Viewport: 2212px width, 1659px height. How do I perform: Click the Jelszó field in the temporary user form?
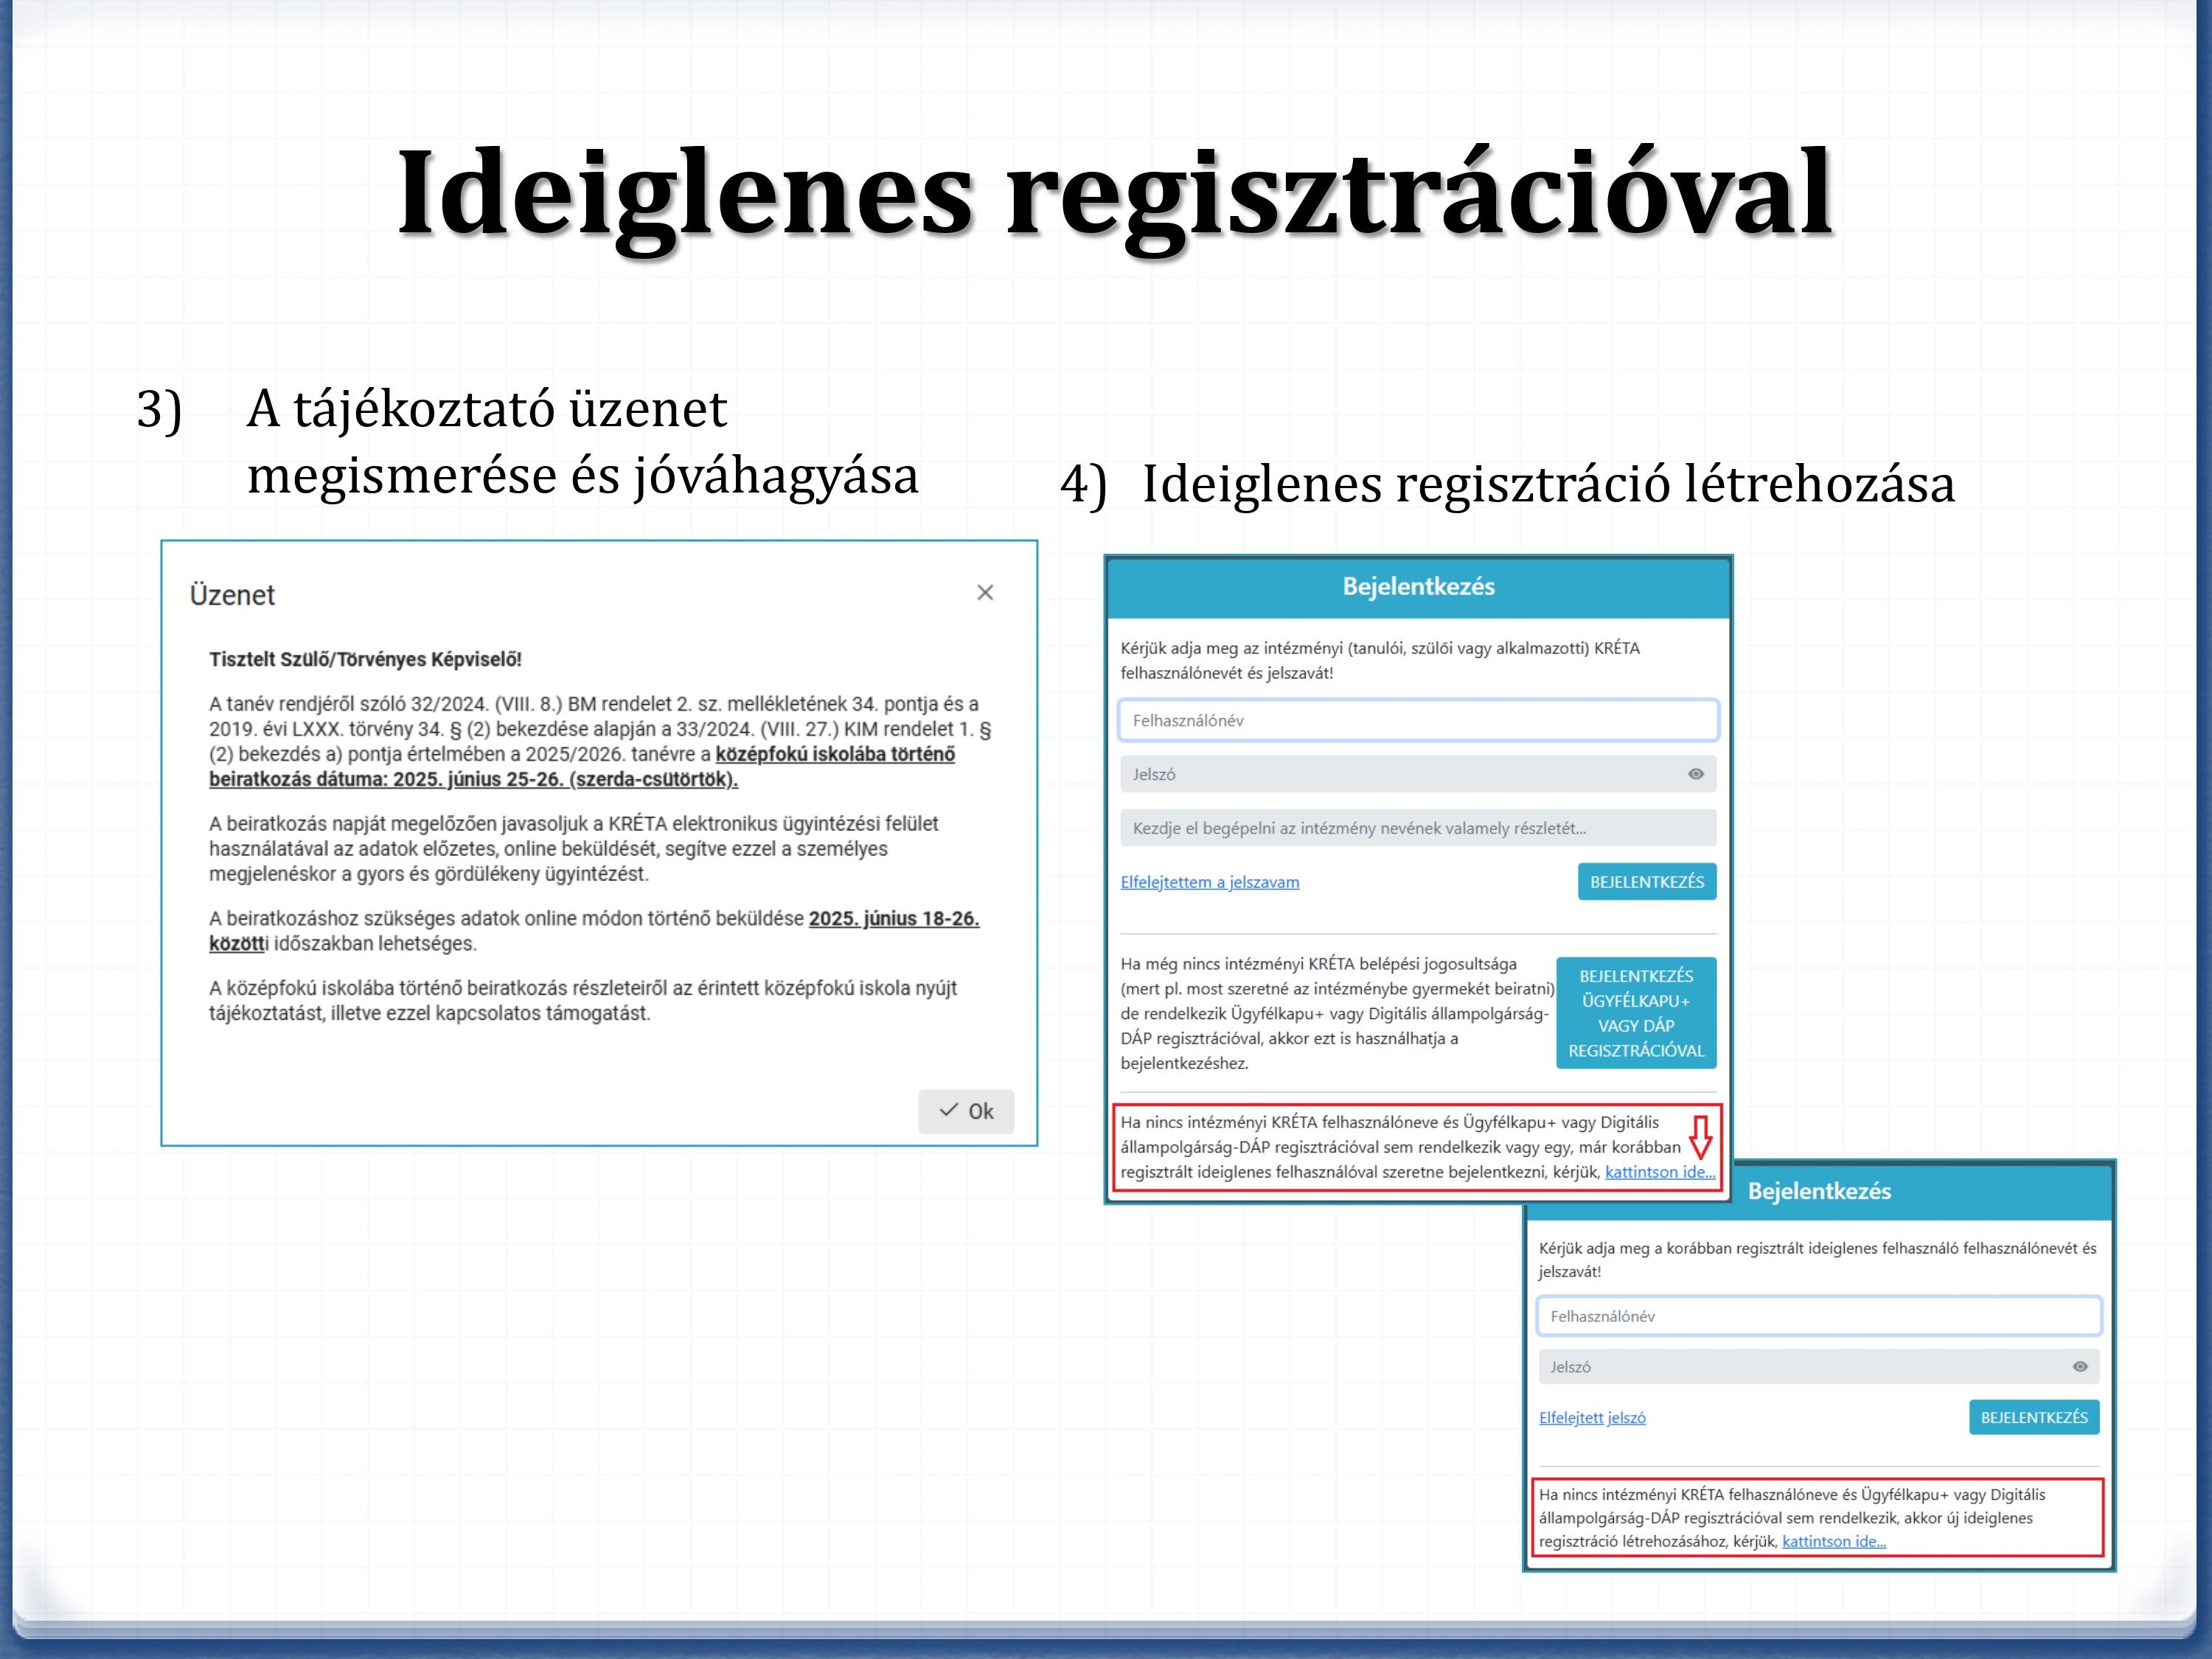[x=1819, y=1367]
